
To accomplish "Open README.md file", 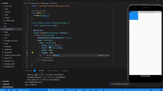I will (x=9, y=67).
